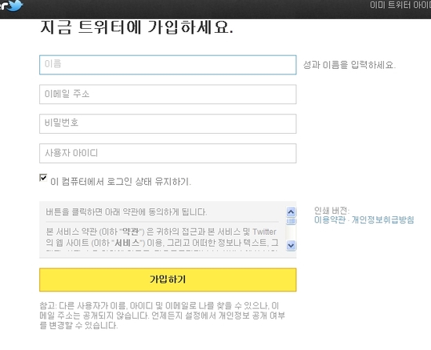Click the 이미 트위터 아이디 header text

click(400, 5)
